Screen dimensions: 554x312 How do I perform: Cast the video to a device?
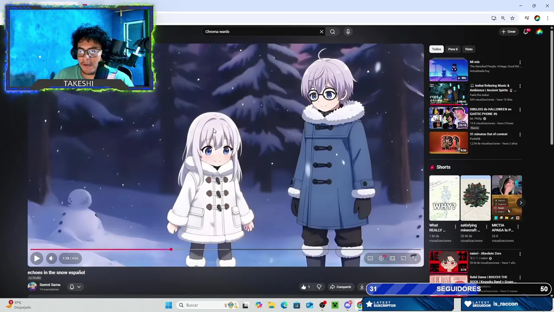403,258
